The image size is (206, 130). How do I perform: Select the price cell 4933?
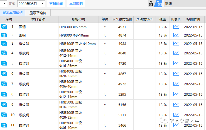pos(122,44)
